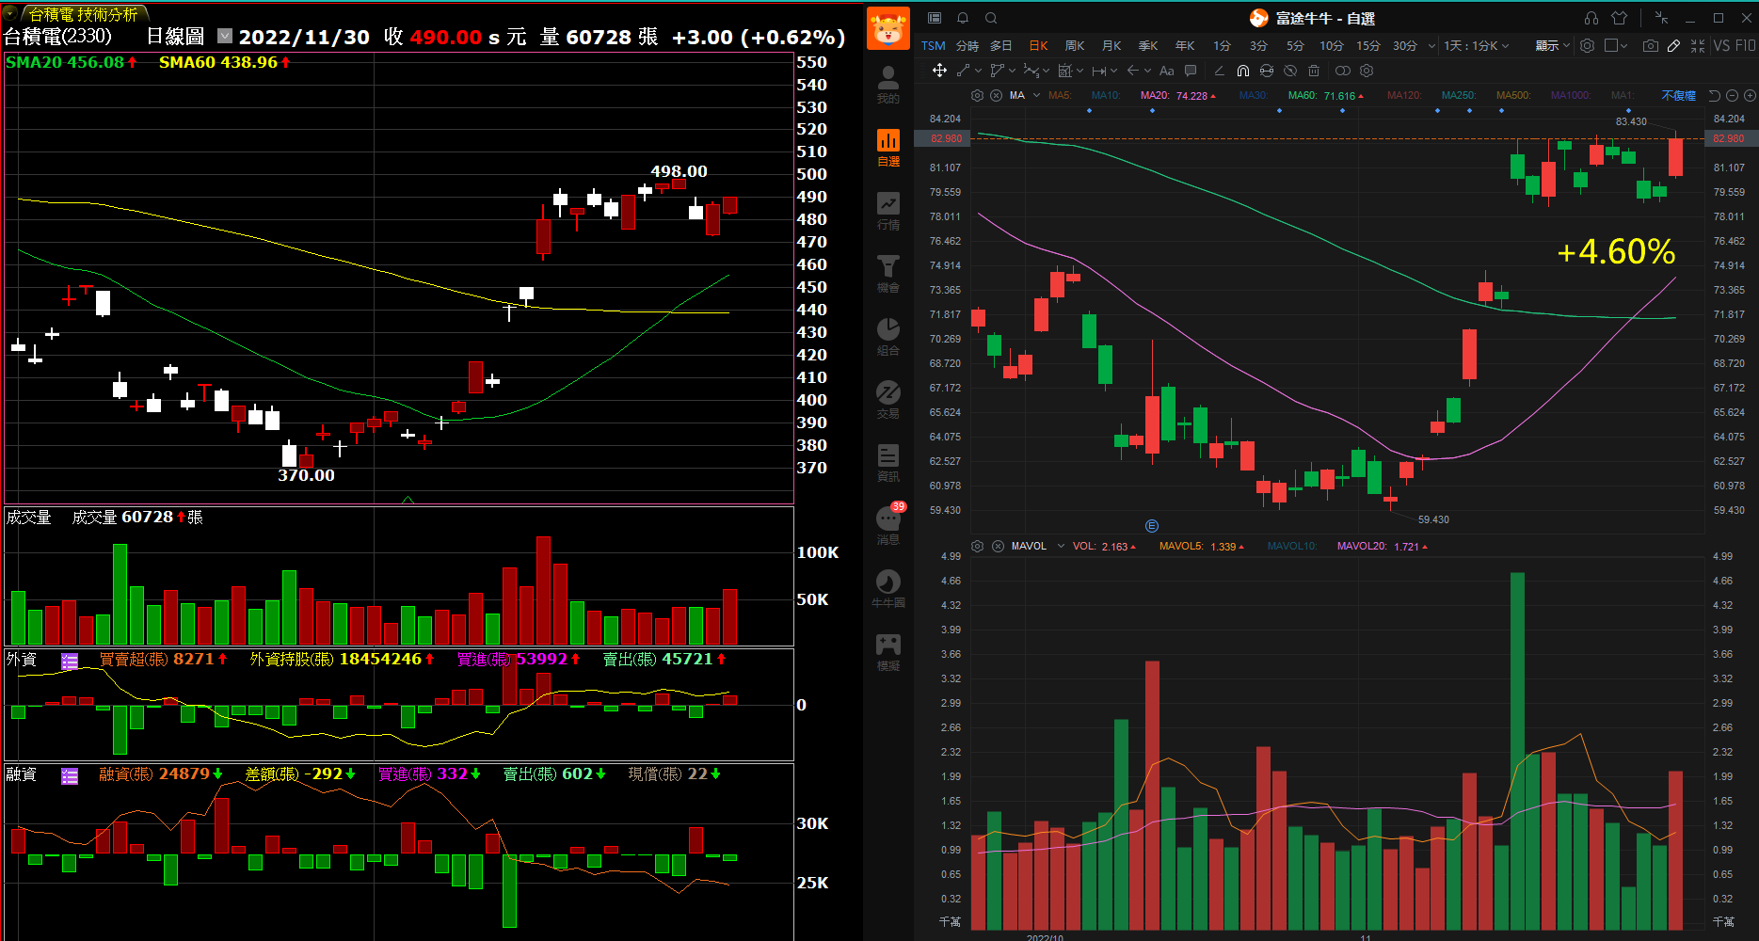Toggle the magnet snap drawing tool
Viewport: 1759px width, 941px height.
(1243, 71)
